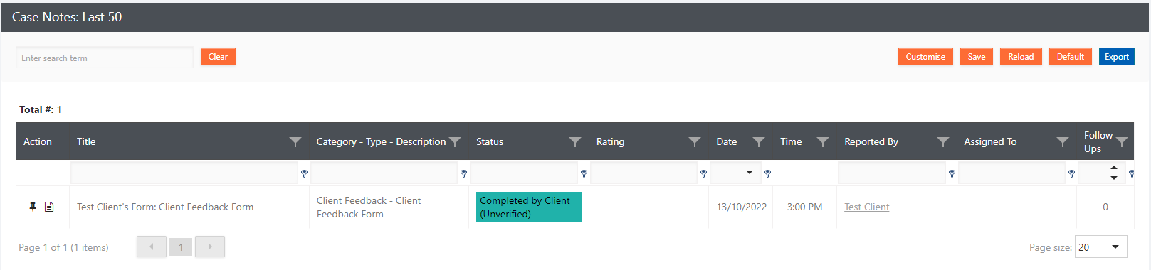Open the Time column filter funnel
Viewport: 1151px width, 270px height.
tap(823, 141)
